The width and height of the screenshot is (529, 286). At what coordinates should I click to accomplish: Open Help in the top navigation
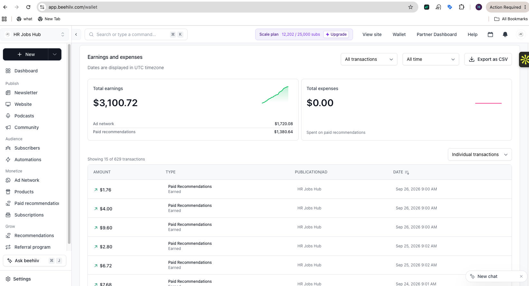click(472, 34)
